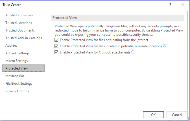
Task: Click the Cancel button
Action: [177, 115]
